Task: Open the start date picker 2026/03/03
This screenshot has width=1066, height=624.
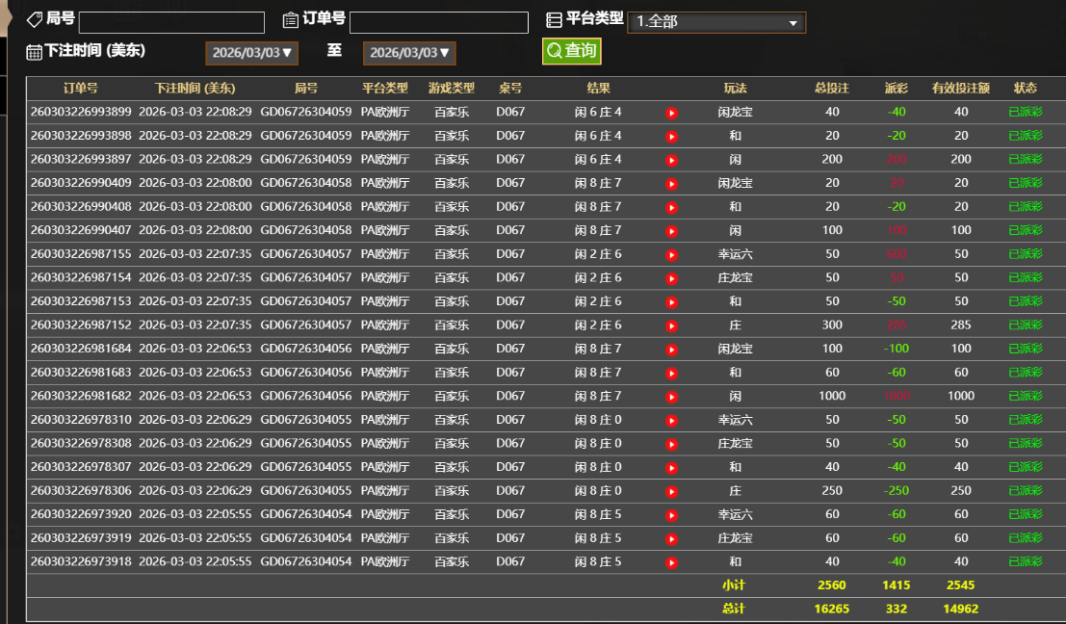Action: [251, 53]
